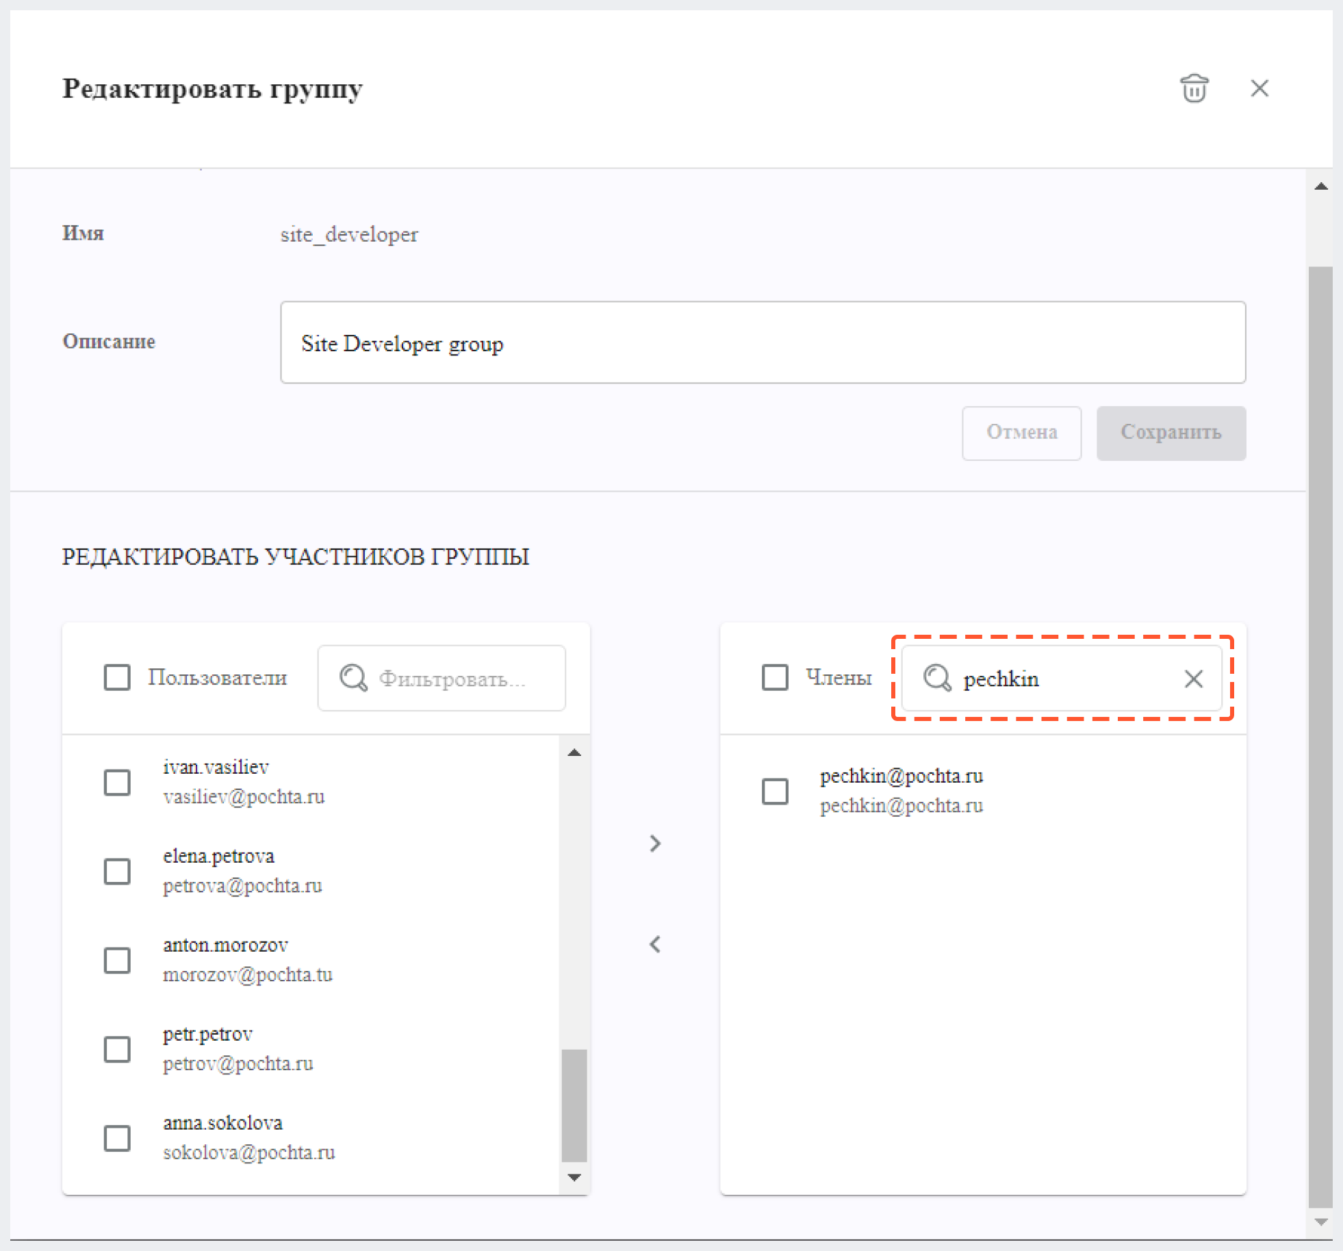Click the Отмена button
Image resolution: width=1343 pixels, height=1251 pixels.
1021,433
